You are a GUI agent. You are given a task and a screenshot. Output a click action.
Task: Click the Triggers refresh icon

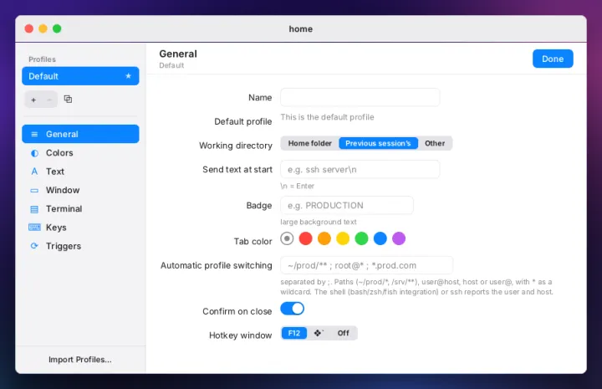tap(34, 246)
